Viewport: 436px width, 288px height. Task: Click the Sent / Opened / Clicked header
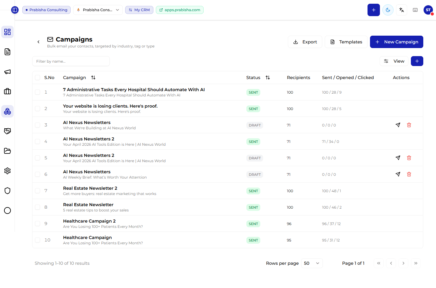click(348, 78)
